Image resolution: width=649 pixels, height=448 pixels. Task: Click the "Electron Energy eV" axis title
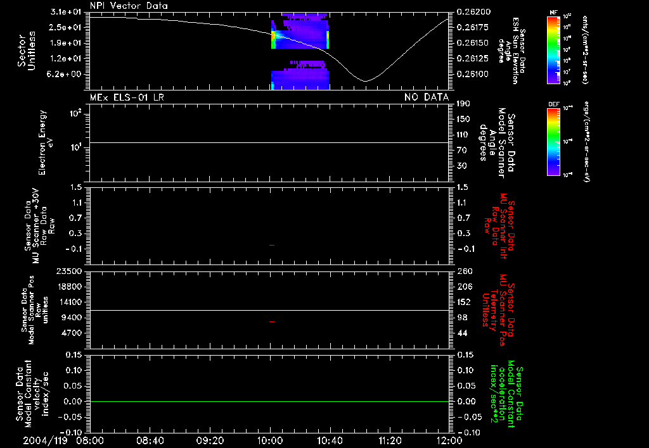[46, 142]
